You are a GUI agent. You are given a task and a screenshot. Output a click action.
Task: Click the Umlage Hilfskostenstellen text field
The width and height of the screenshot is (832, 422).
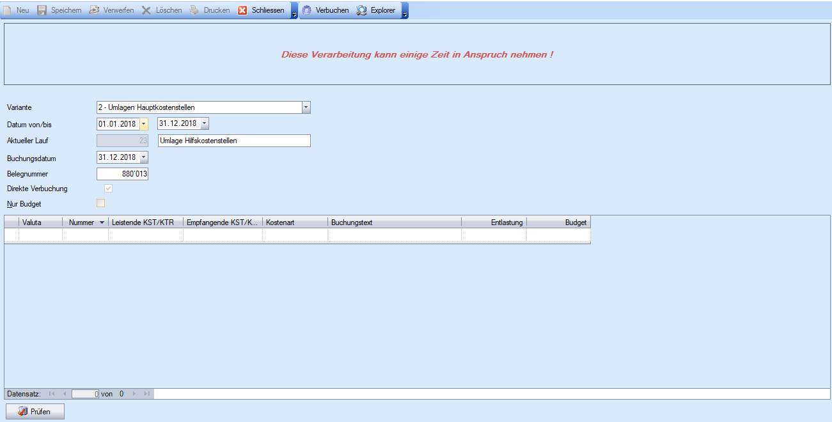[x=234, y=141]
